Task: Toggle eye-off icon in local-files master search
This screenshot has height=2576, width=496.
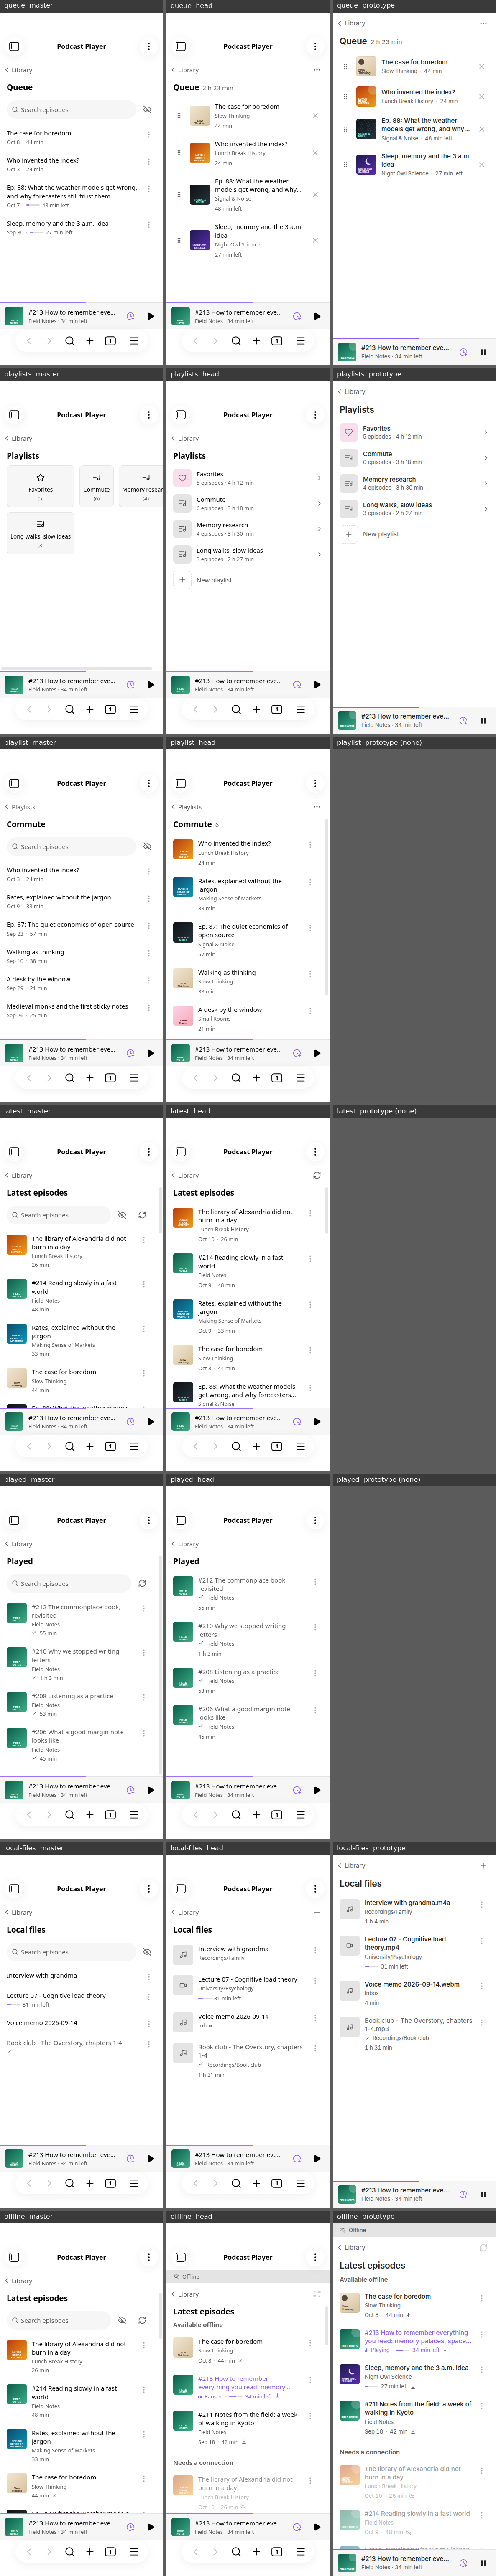Action: (x=147, y=1952)
